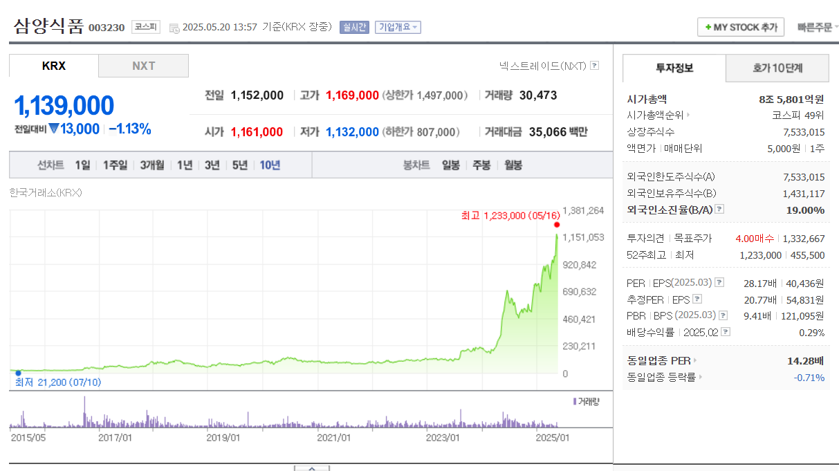This screenshot has width=839, height=471.
Task: Click the 동일업종 PER value 14.28배
Action: [805, 360]
